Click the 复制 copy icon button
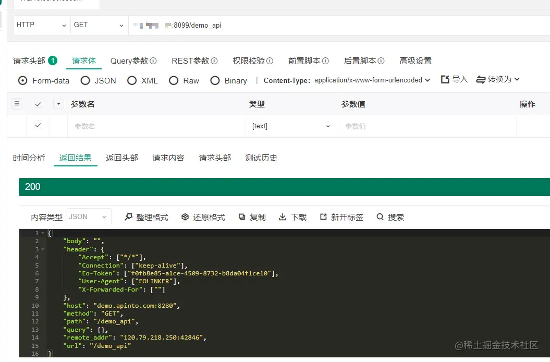Image resolution: width=550 pixels, height=362 pixels. (x=252, y=217)
